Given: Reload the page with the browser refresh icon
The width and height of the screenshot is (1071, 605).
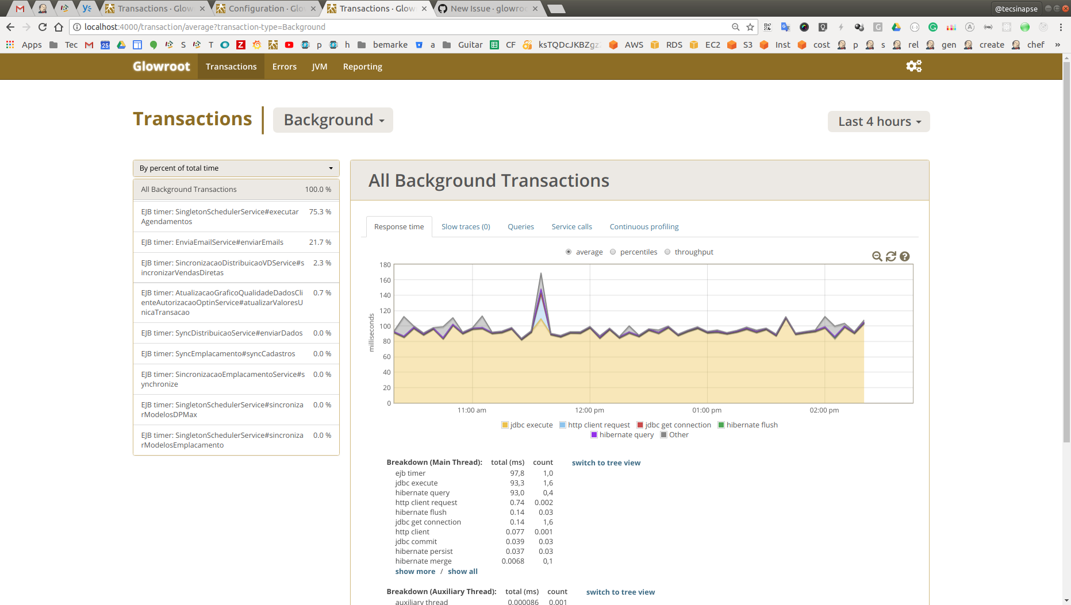Looking at the screenshot, I should (42, 26).
